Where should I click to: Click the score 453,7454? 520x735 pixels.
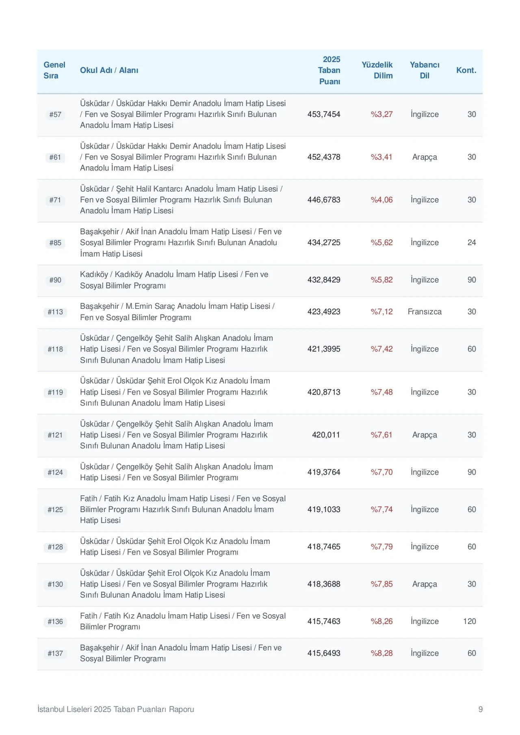324,115
